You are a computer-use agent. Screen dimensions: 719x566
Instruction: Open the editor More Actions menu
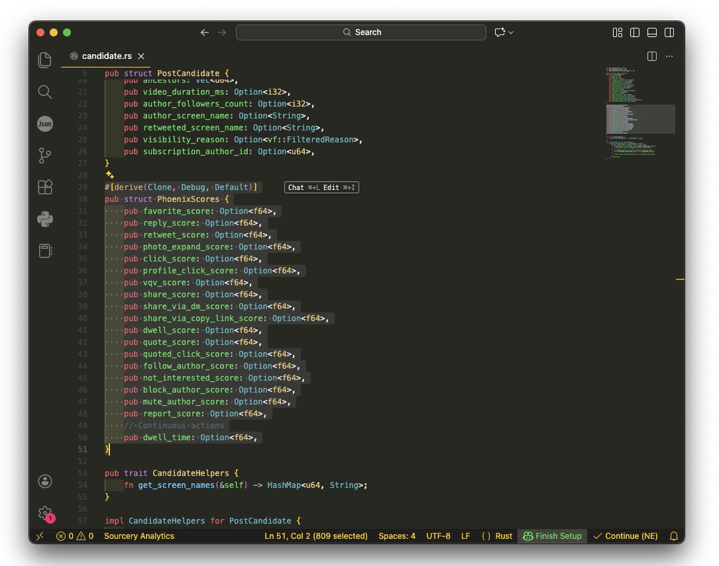(669, 56)
